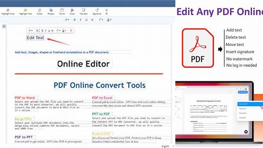This screenshot has width=263, height=148.
Task: Open the Signature tool
Action: (x=97, y=12)
